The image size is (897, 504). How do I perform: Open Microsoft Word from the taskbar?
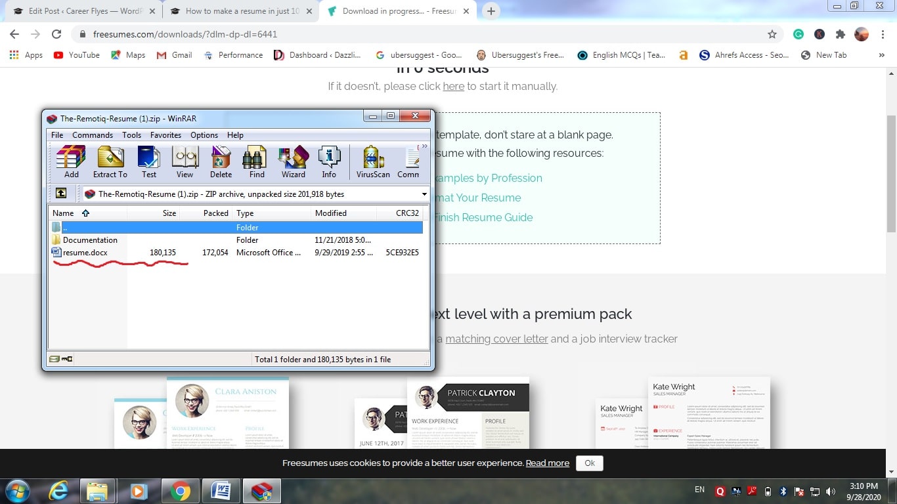(x=221, y=490)
